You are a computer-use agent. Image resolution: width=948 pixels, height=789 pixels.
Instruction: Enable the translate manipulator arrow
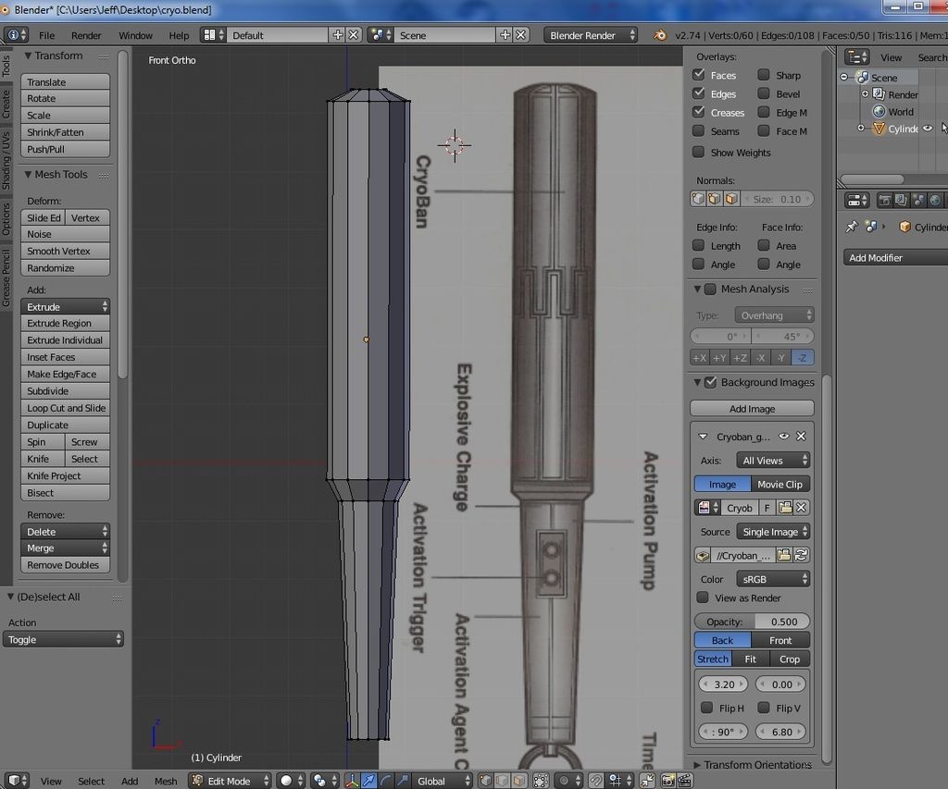point(368,781)
